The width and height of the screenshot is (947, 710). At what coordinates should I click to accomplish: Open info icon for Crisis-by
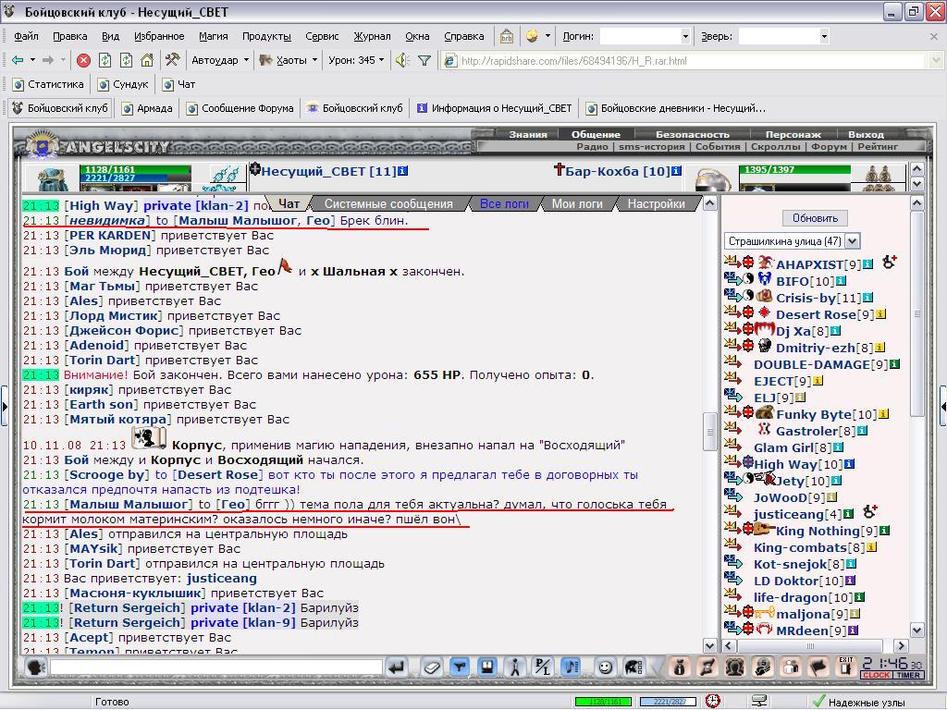[x=867, y=298]
